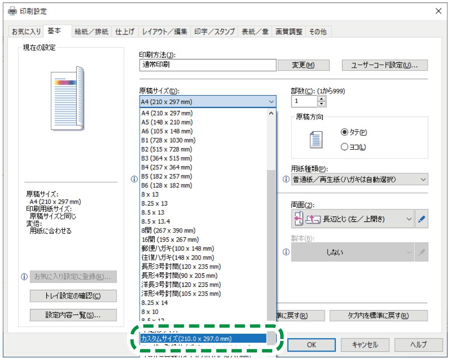Open the 画質調整 tab

288,31
